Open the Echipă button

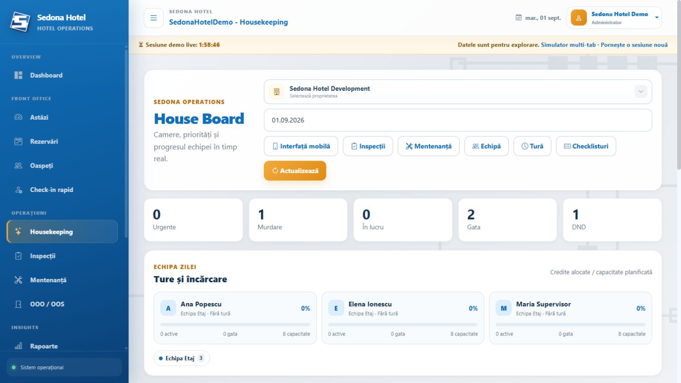click(x=486, y=146)
